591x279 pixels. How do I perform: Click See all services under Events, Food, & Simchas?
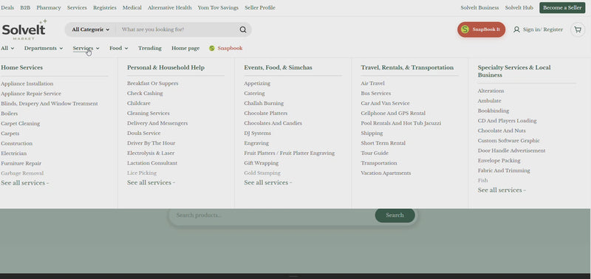coord(268,182)
